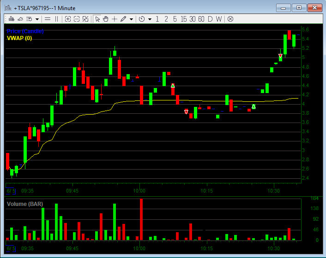Switch chart to 30 minute interval
326x258 pixels.
pos(192,19)
